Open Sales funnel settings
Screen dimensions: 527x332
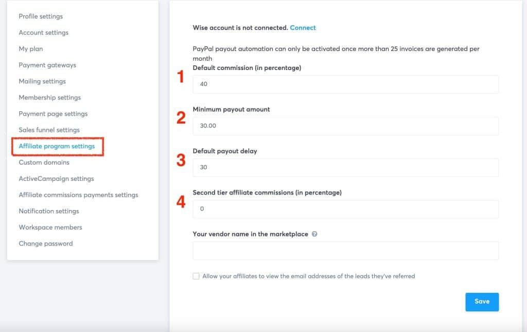[48, 130]
